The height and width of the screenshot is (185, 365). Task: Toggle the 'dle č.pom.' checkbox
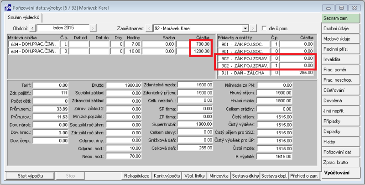264,28
